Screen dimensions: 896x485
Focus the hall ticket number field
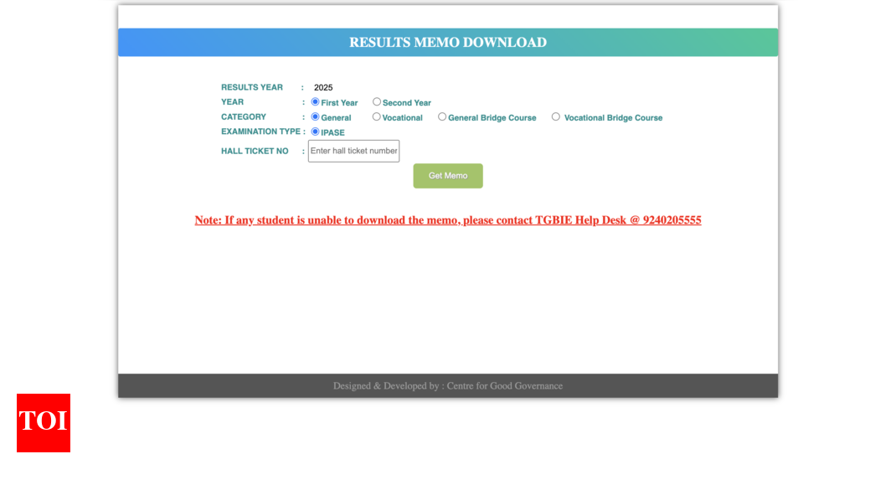[353, 151]
